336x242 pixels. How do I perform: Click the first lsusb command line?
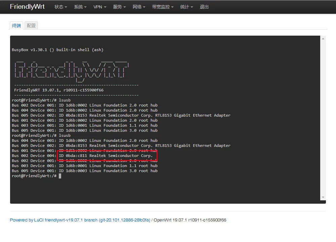[x=41, y=100]
